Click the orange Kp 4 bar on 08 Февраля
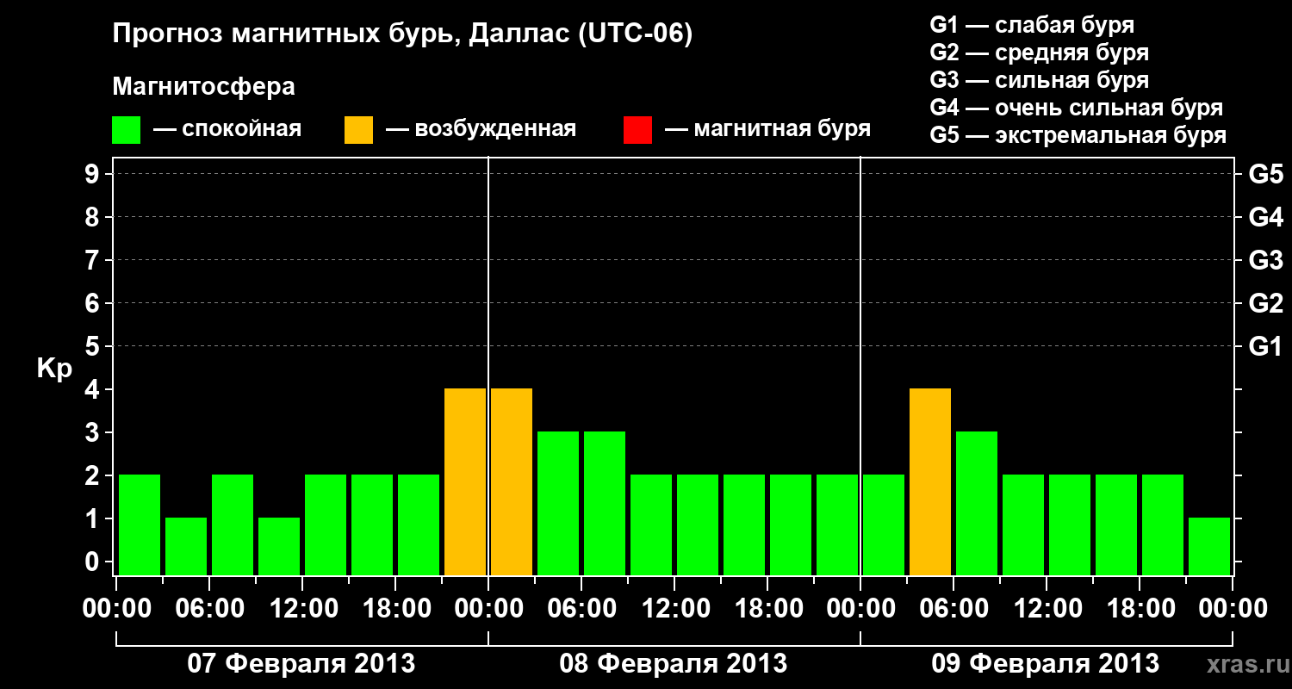The image size is (1292, 689). [512, 481]
